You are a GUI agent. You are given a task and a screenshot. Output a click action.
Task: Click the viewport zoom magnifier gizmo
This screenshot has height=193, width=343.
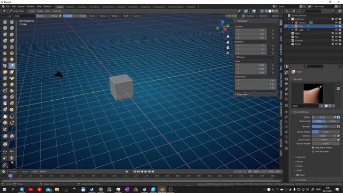coord(228,37)
